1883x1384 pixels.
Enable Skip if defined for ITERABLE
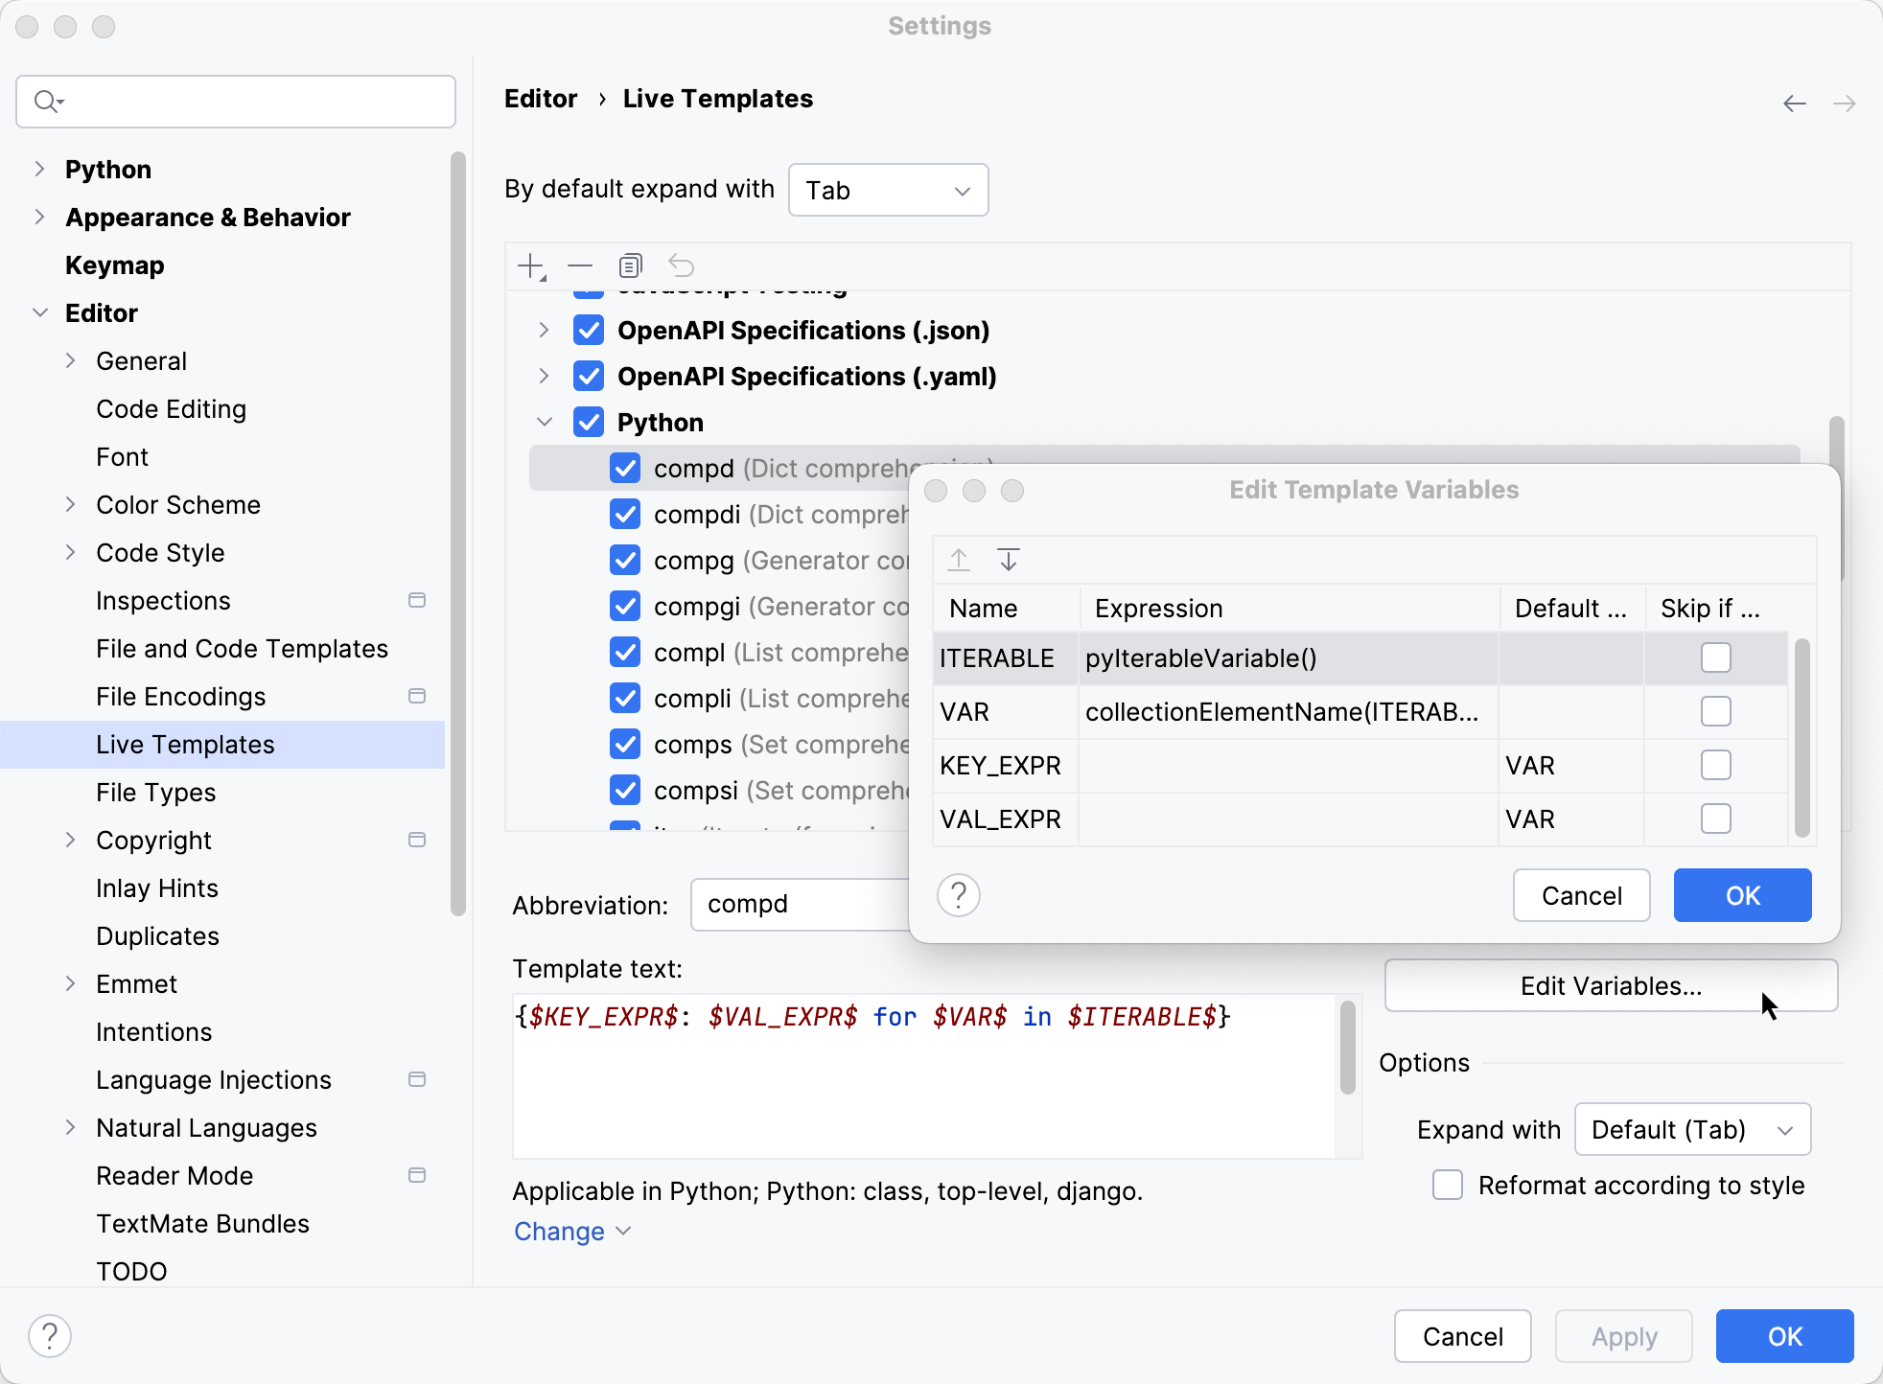(1716, 657)
